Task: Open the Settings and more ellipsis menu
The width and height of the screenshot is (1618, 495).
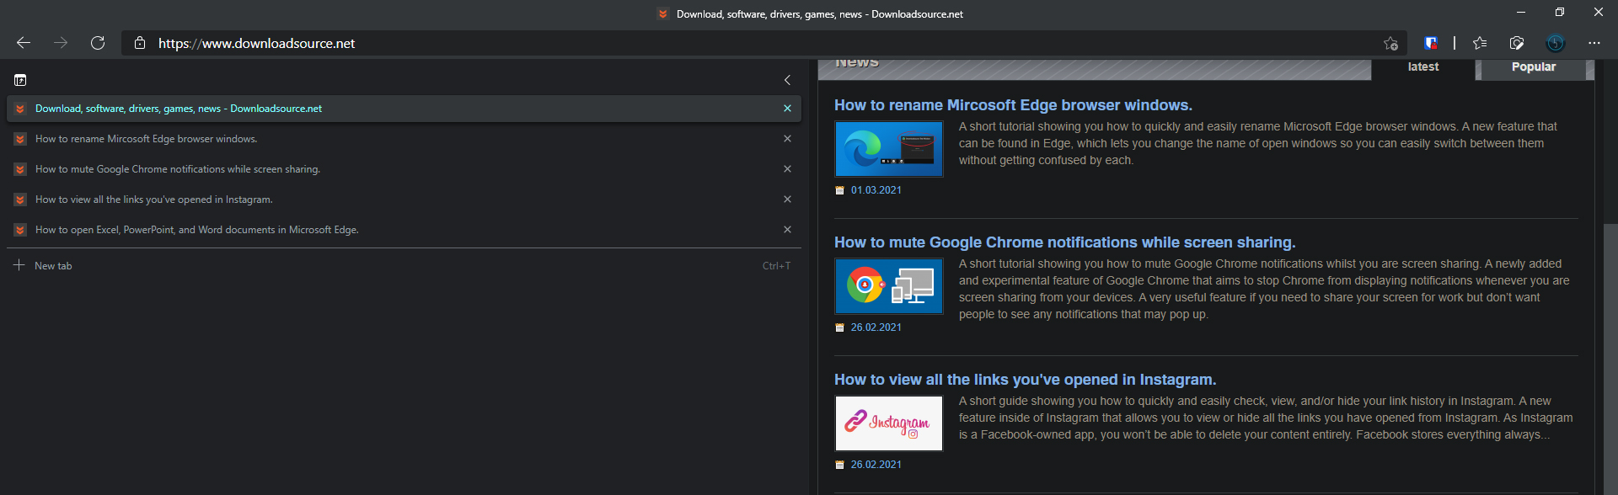Action: 1594,43
